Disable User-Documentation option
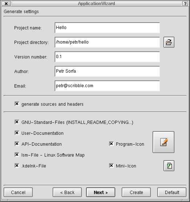190x202 pixels. click(x=17, y=133)
